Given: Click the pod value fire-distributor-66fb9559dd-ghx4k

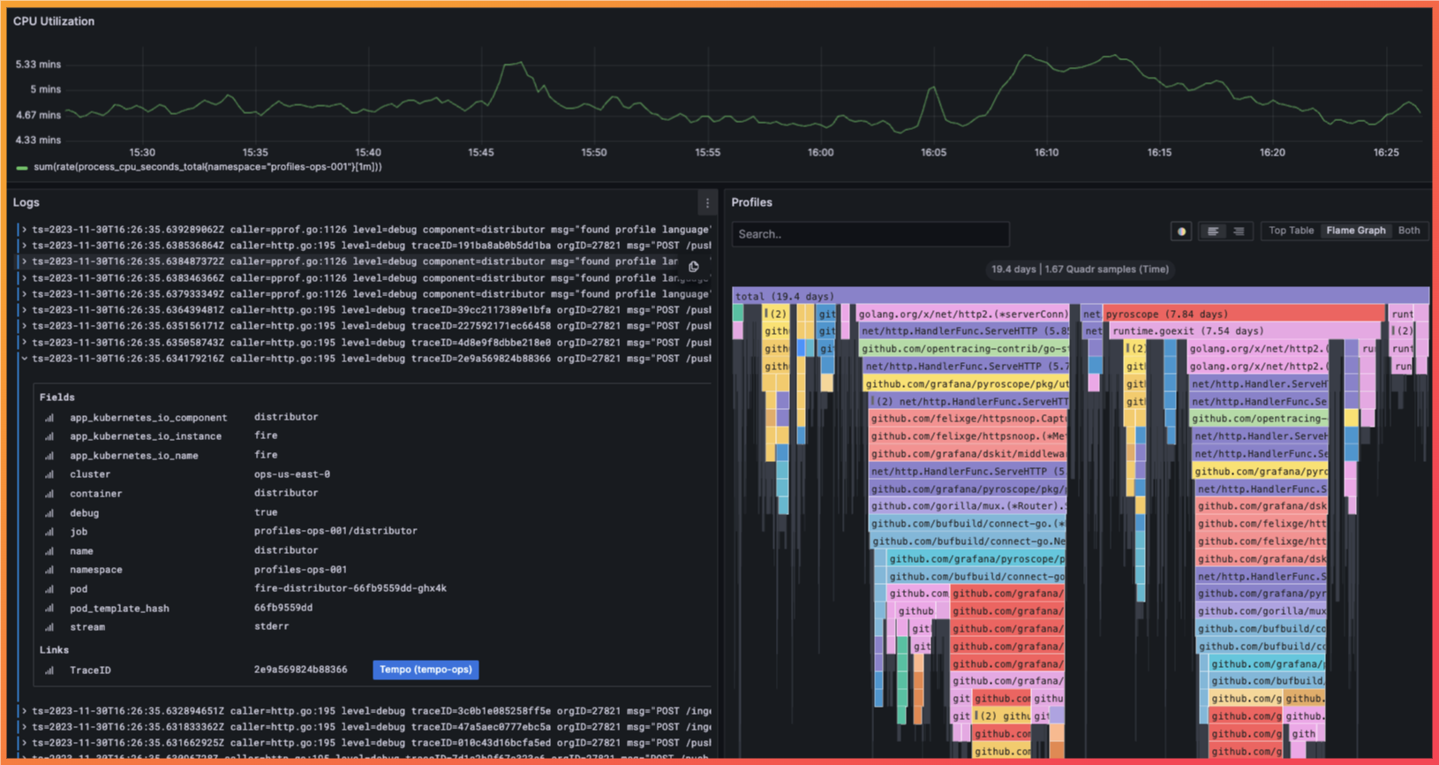Looking at the screenshot, I should [x=350, y=588].
